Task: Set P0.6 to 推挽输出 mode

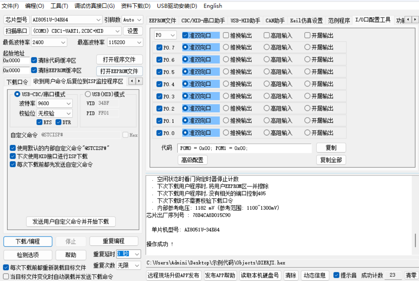Action: click(x=226, y=59)
